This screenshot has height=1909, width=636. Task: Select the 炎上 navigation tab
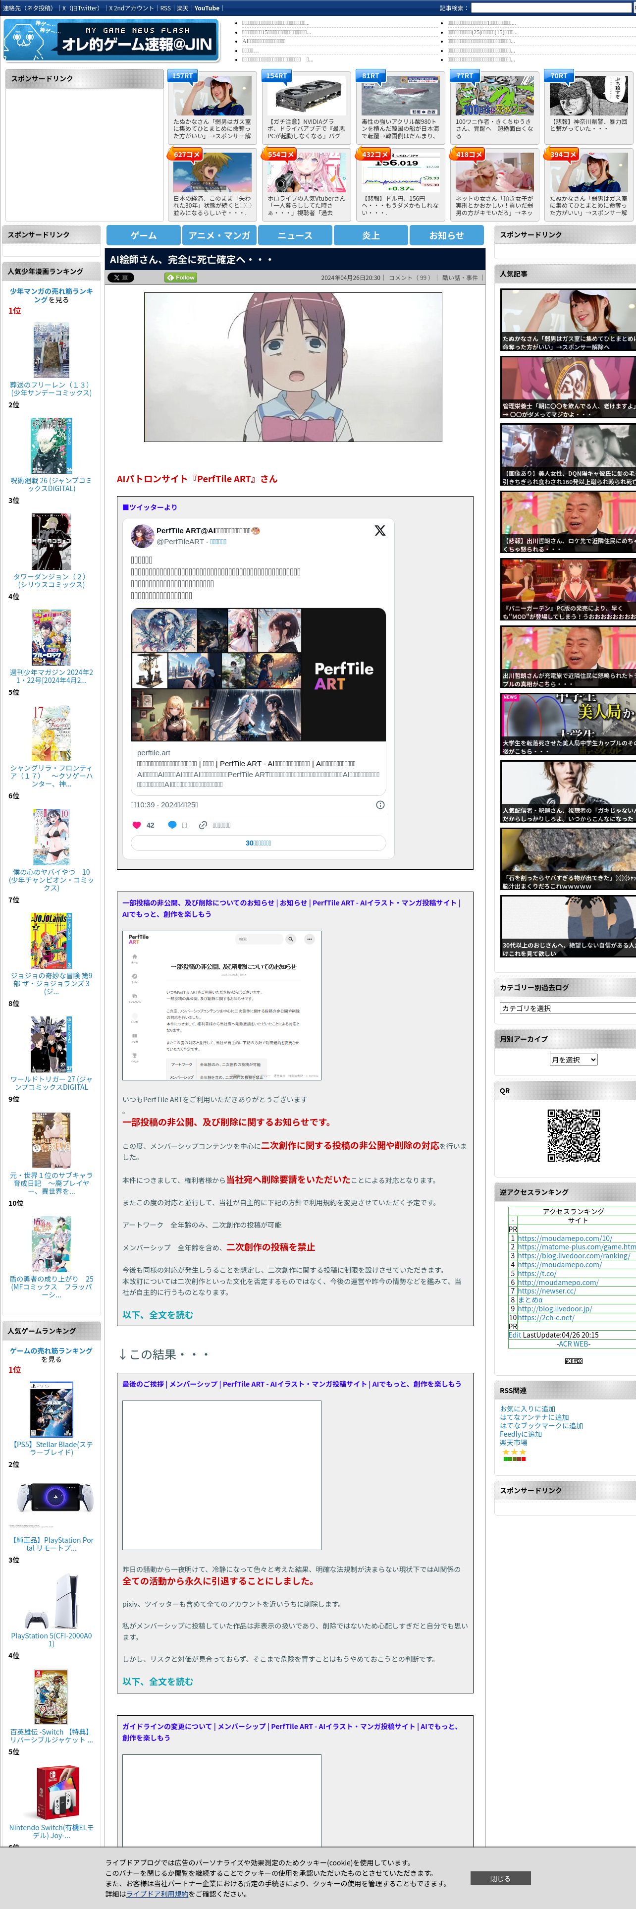coord(371,235)
